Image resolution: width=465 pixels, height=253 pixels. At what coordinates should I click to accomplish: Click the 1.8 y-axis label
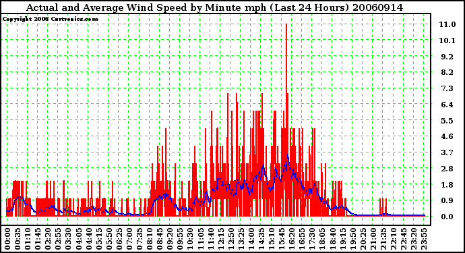point(447,185)
